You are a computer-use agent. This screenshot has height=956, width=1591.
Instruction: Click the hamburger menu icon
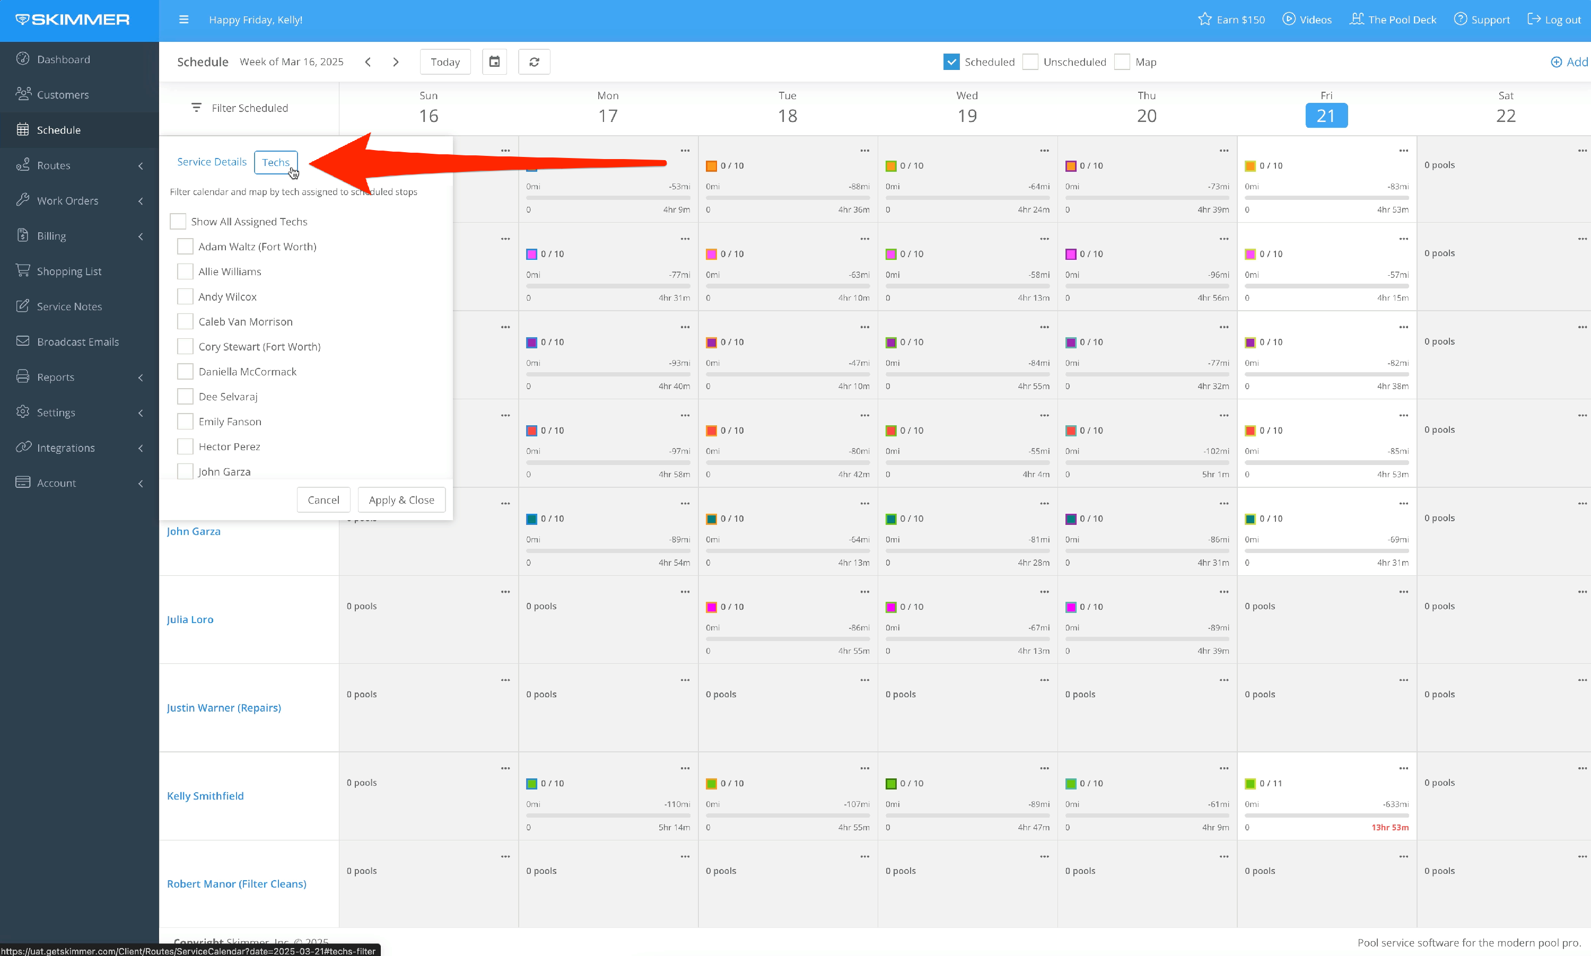coord(183,19)
